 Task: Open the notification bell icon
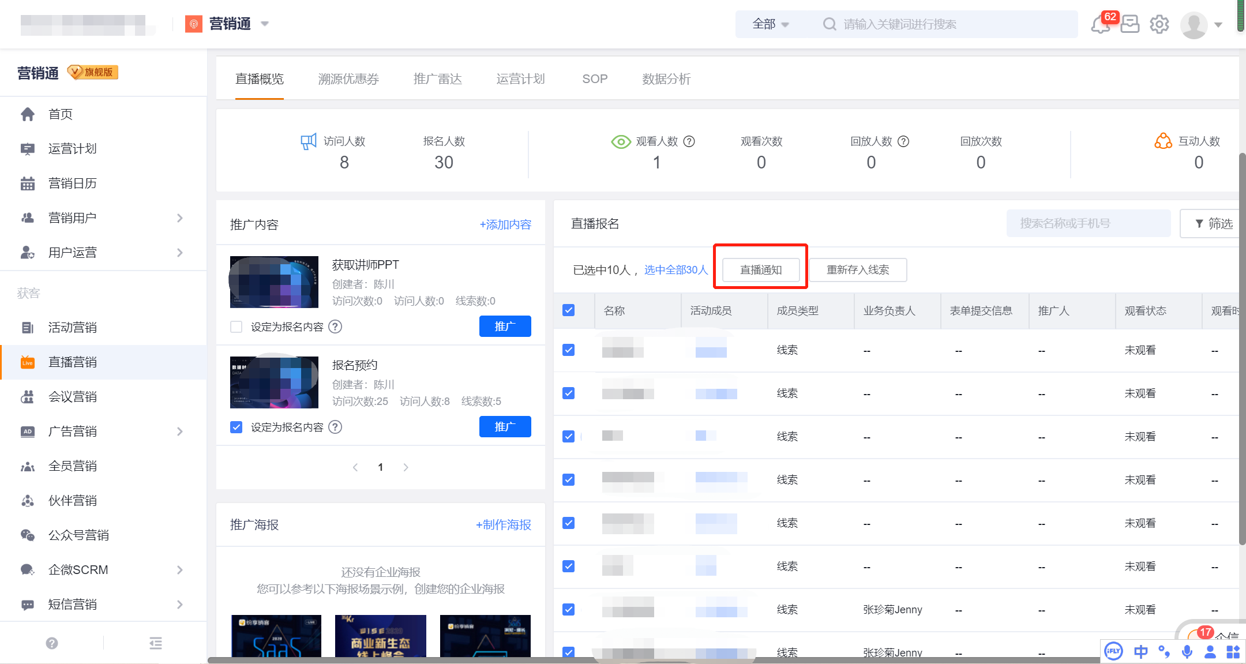(1100, 25)
